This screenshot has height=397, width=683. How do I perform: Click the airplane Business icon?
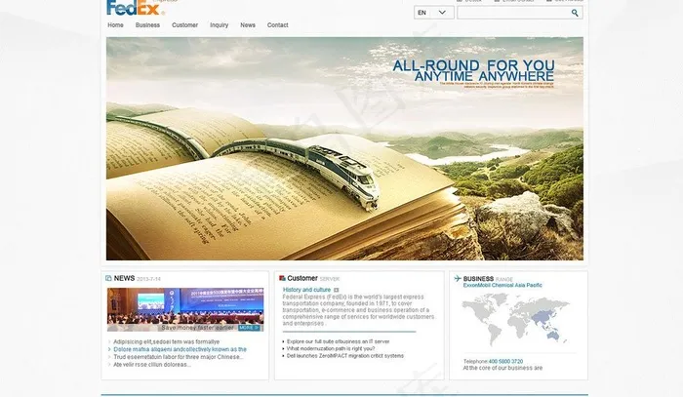(x=458, y=279)
